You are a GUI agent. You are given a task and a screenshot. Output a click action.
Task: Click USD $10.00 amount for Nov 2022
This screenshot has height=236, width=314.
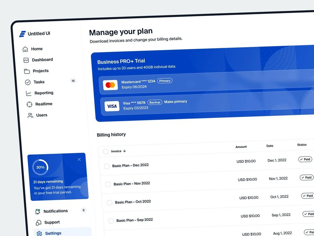(247, 179)
